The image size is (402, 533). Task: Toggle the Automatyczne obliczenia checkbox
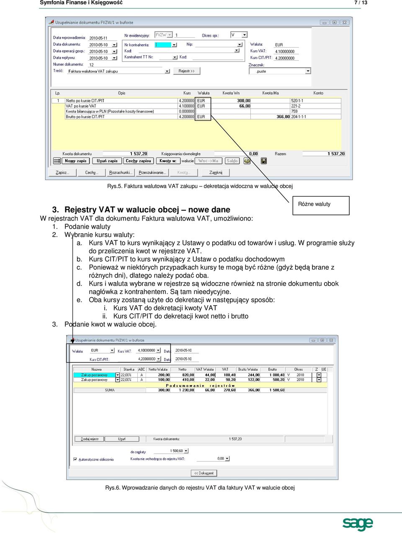(x=75, y=459)
